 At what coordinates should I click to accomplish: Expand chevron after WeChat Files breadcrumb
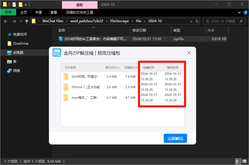tap(67, 21)
